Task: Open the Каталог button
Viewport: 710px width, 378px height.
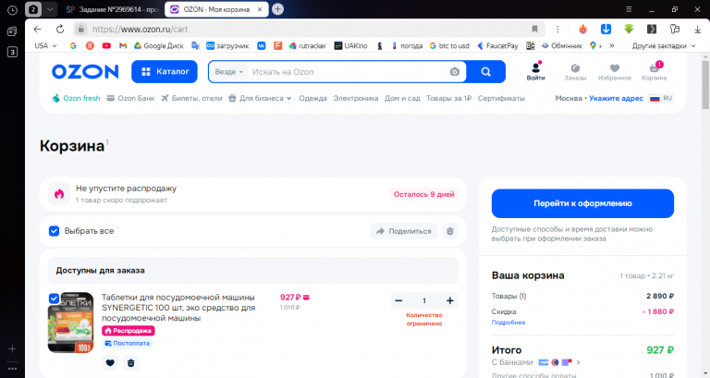Action: tap(165, 71)
